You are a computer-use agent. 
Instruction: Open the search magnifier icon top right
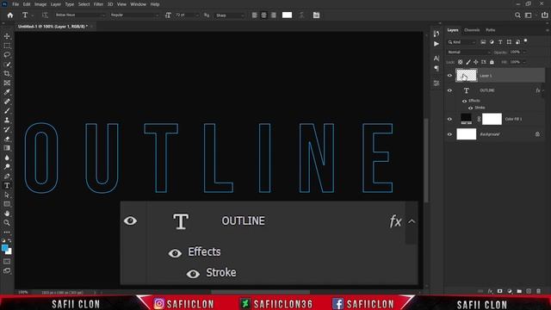click(517, 15)
